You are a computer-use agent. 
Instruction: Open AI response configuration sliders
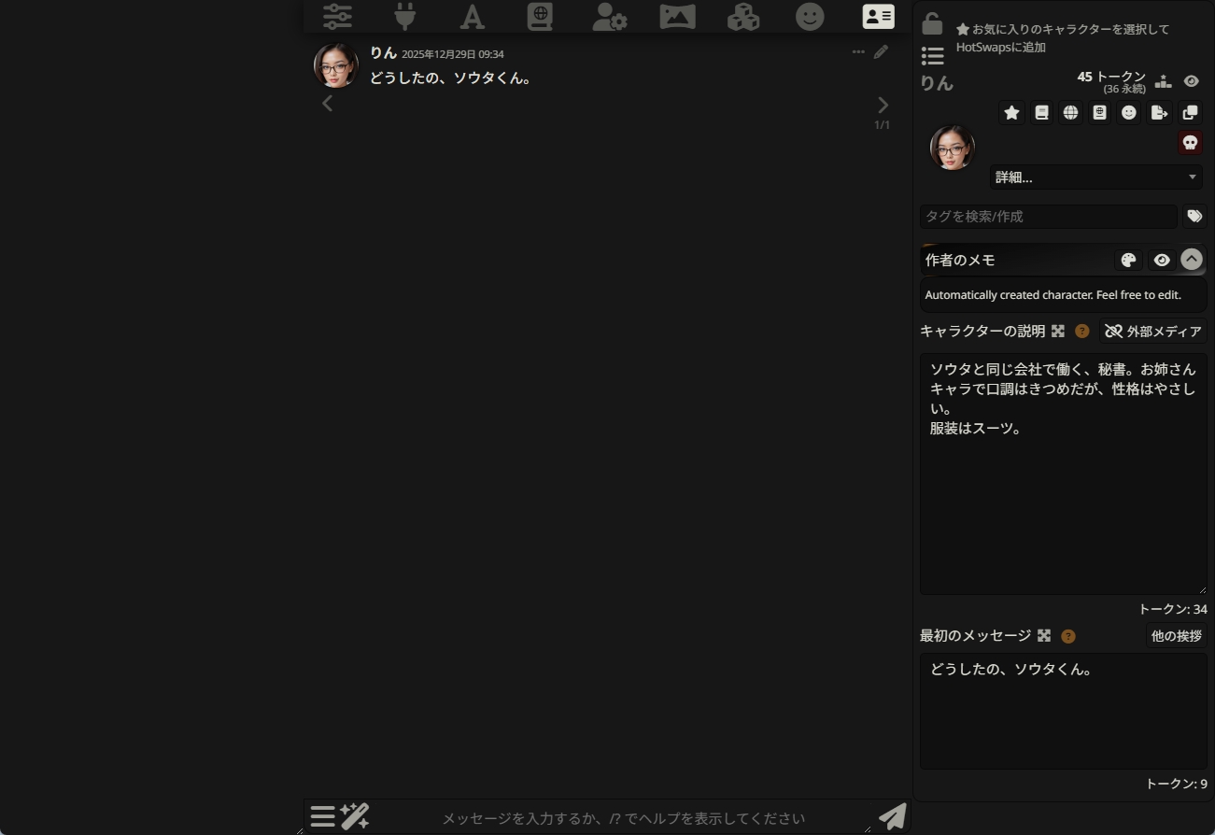(336, 16)
